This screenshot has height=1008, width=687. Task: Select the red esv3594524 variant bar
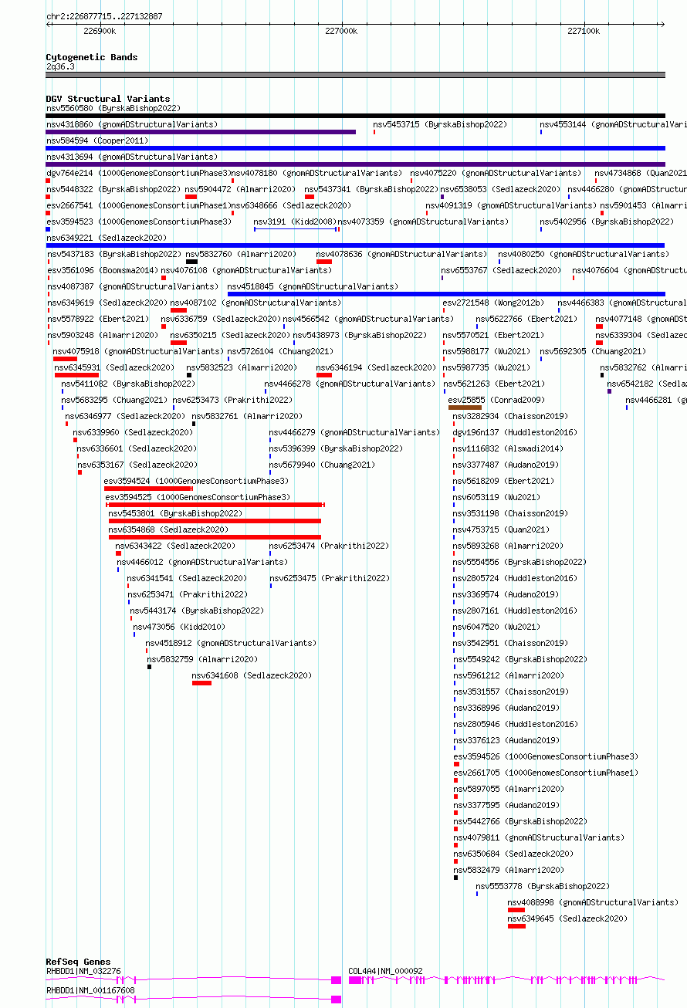pos(148,489)
